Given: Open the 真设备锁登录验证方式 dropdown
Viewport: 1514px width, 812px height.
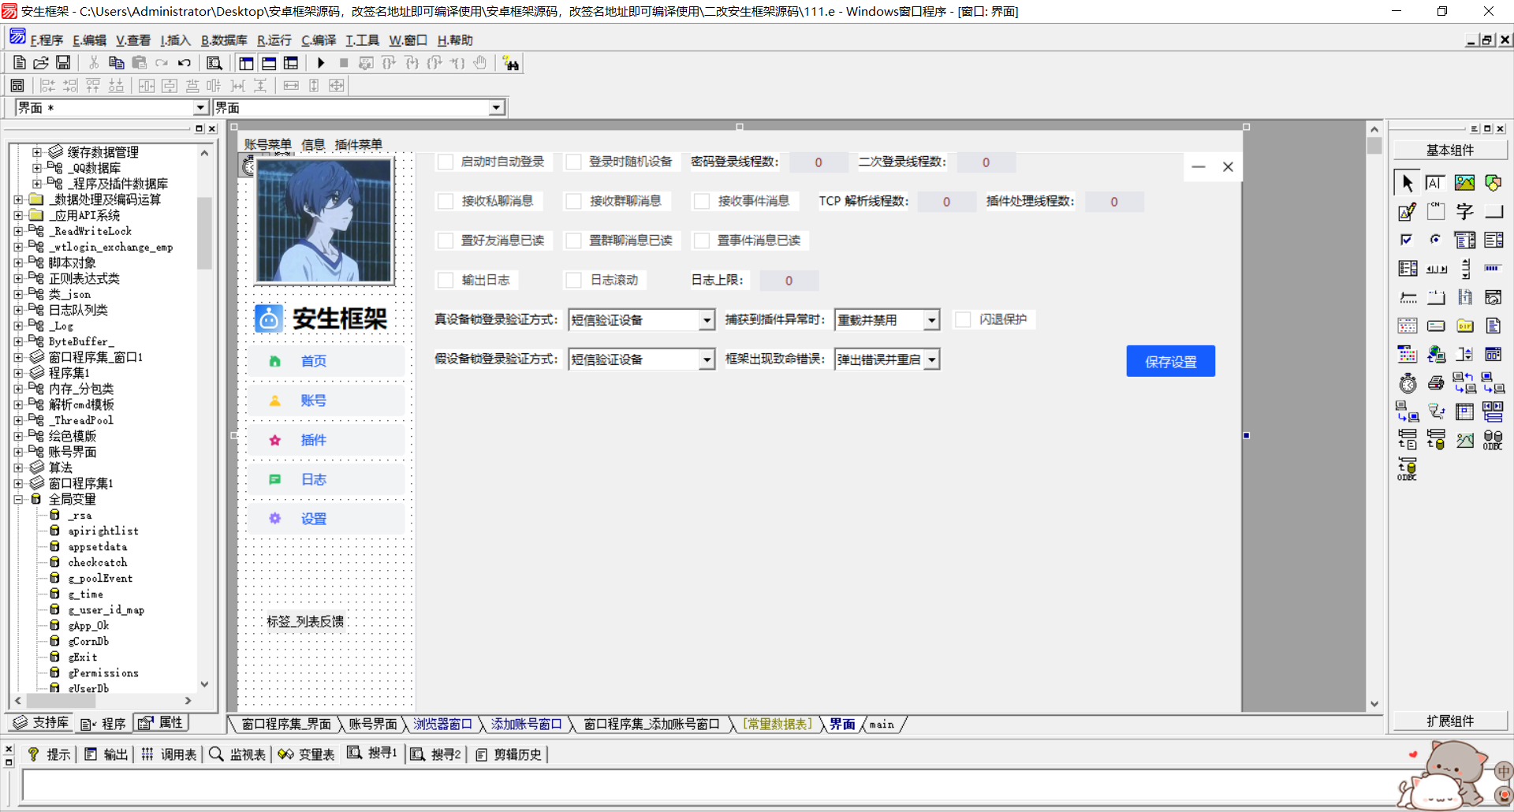Looking at the screenshot, I should (x=707, y=320).
